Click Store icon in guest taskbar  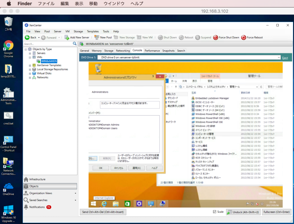[127, 204]
